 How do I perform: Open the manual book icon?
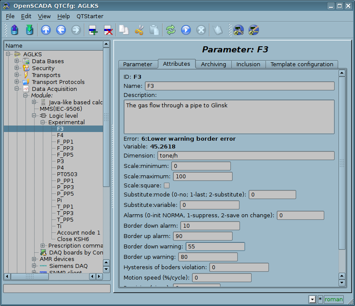point(217,30)
